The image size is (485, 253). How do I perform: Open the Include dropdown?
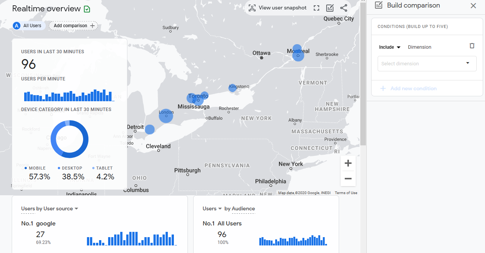tap(390, 47)
